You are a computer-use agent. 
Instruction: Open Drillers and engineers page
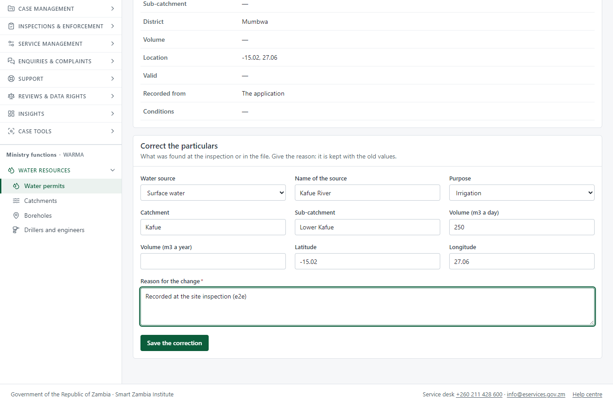(61, 230)
